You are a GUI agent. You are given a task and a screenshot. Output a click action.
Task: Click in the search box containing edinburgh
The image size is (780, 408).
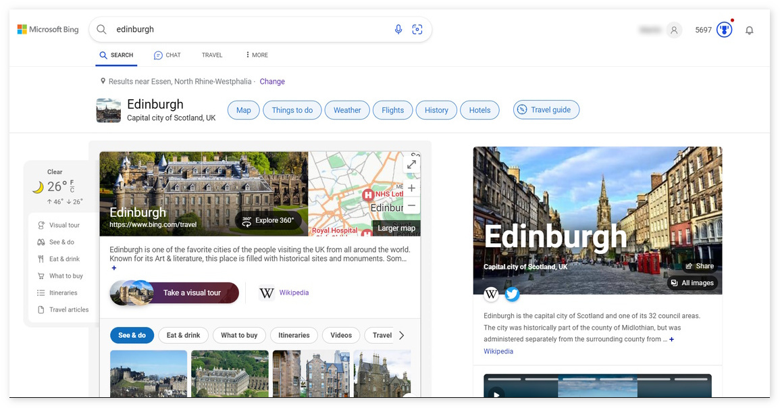click(x=250, y=29)
